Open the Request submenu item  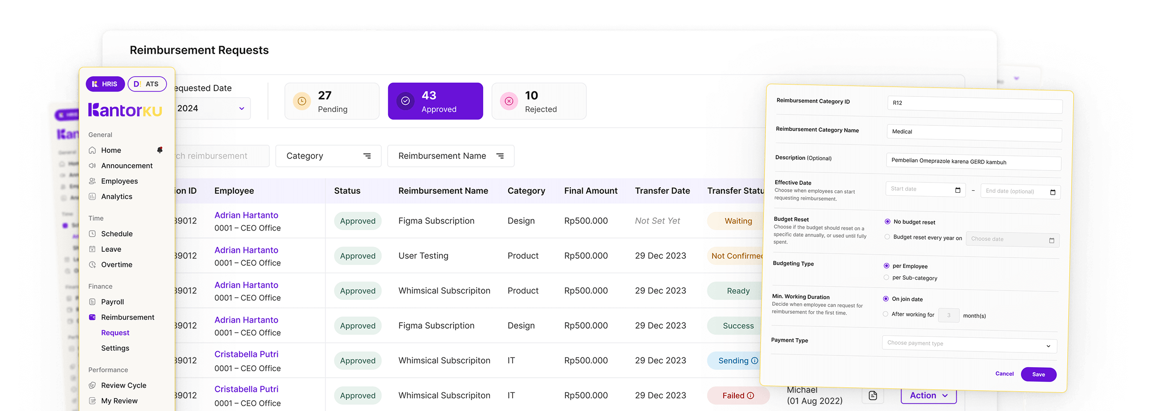point(115,333)
